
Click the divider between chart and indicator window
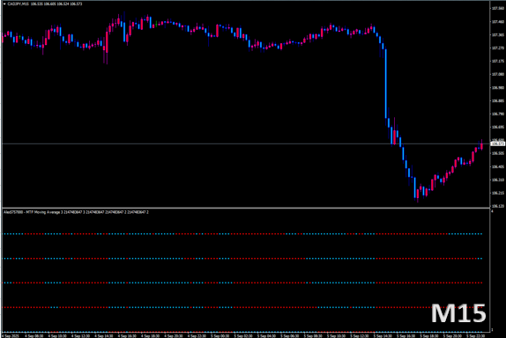pos(246,208)
